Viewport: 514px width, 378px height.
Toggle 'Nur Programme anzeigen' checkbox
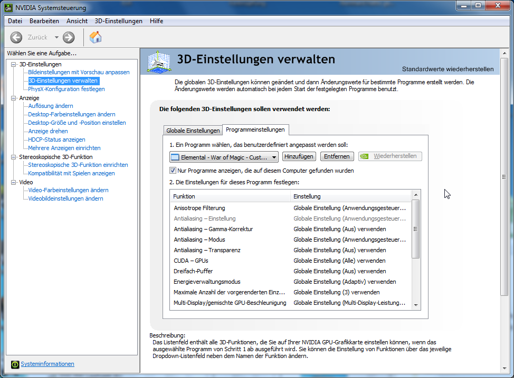coord(173,171)
